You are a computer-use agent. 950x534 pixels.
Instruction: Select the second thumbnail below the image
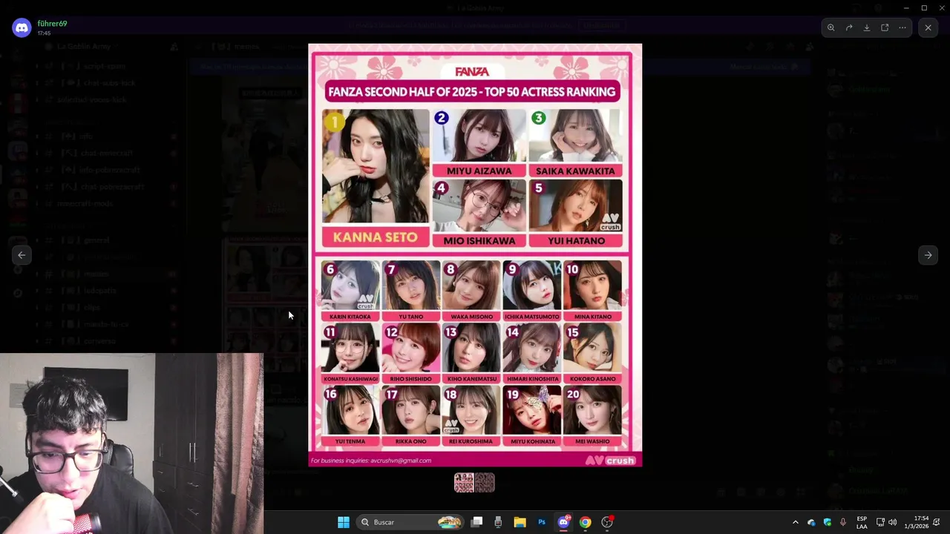click(x=485, y=483)
